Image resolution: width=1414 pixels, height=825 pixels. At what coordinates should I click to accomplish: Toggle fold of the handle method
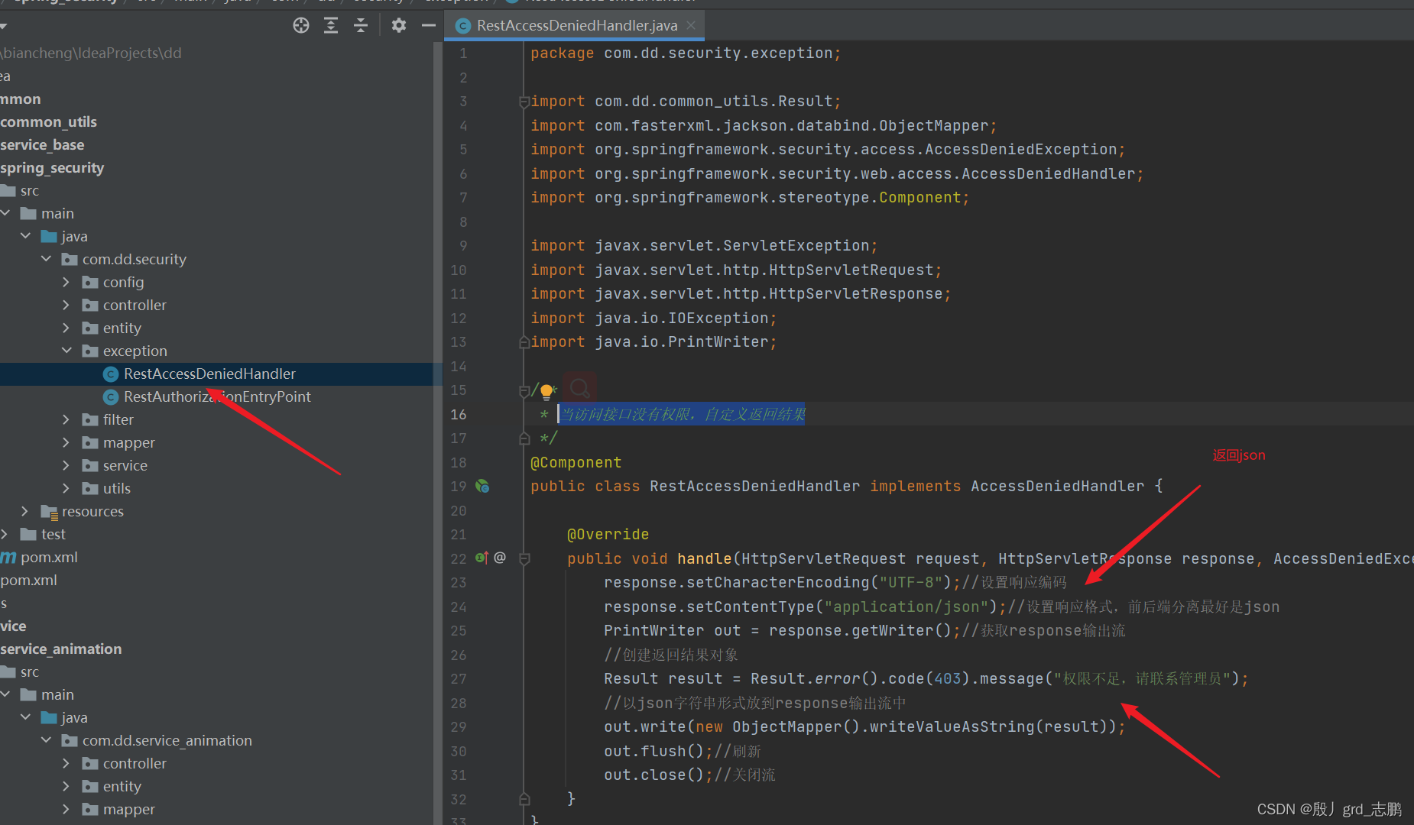(524, 559)
